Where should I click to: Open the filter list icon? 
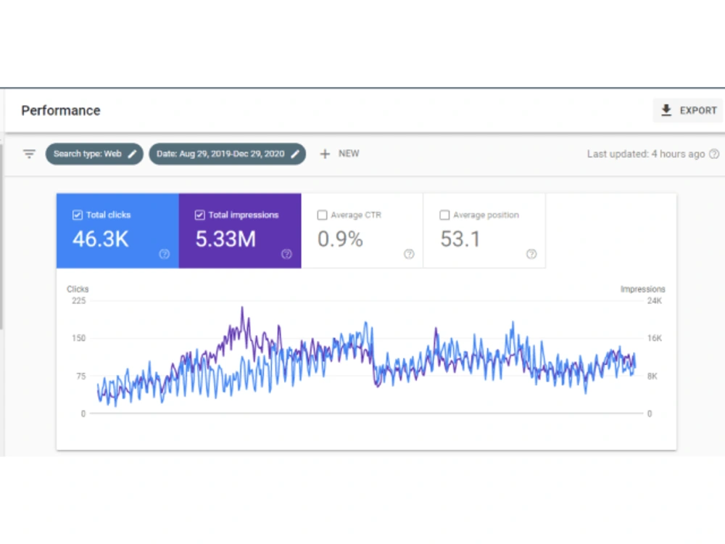[29, 154]
